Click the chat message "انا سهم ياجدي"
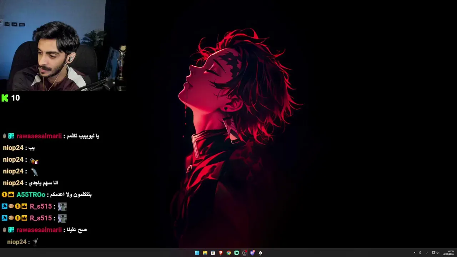 43,183
